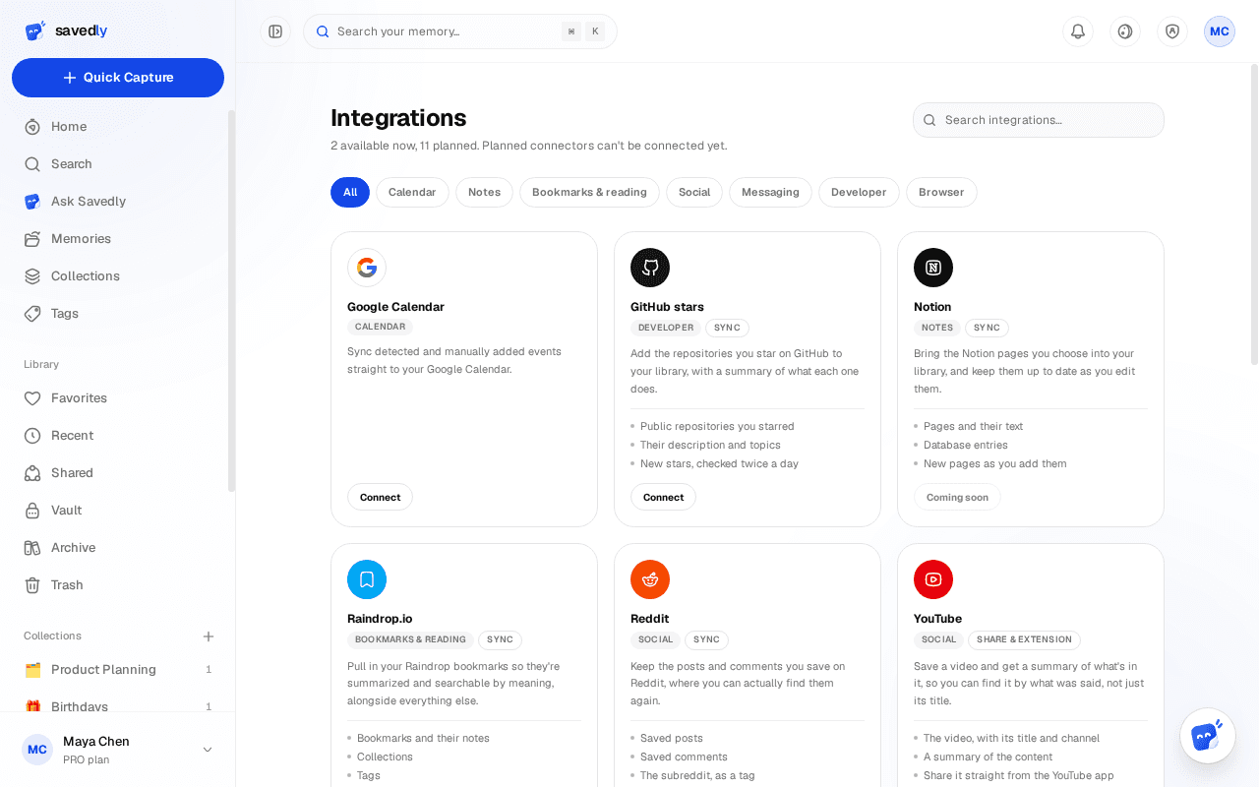Viewport: 1259px width, 787px height.
Task: Click the YouTube card title
Action: 937,619
